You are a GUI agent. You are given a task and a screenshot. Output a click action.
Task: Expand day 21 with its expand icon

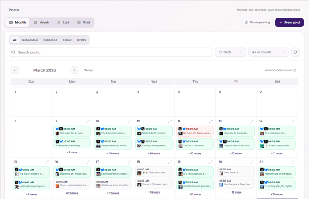click(293, 162)
